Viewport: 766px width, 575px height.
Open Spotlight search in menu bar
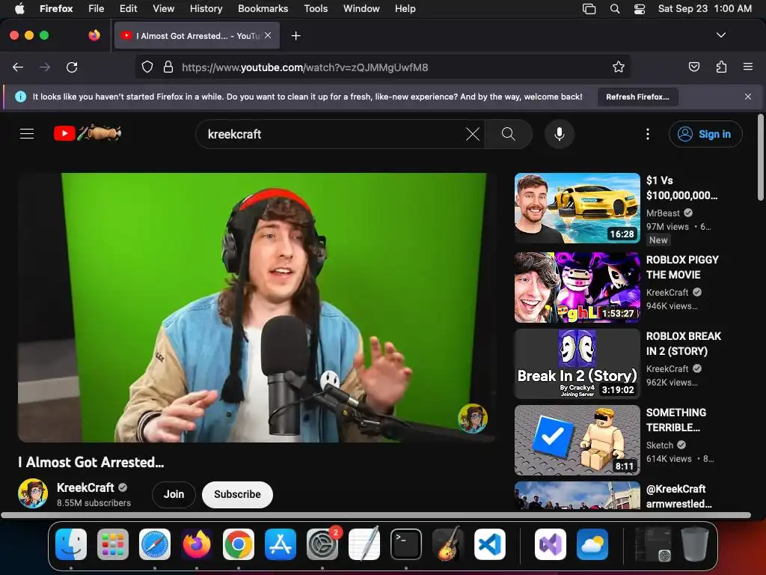[615, 8]
